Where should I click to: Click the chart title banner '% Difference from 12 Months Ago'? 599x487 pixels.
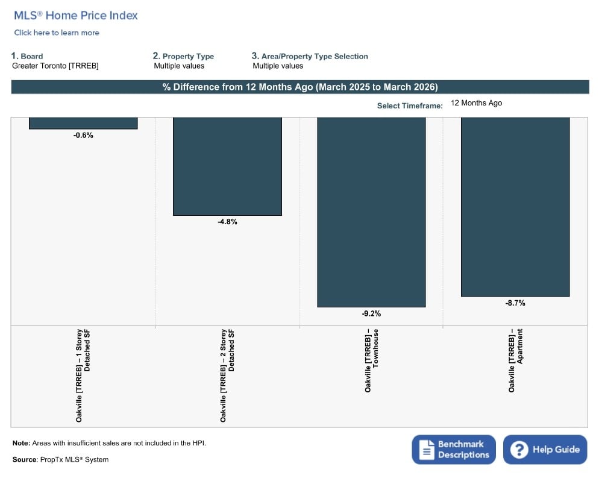[299, 87]
